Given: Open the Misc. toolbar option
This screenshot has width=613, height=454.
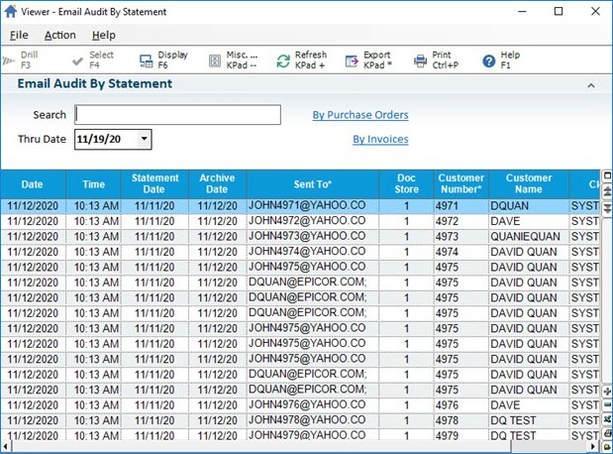Looking at the screenshot, I should coord(215,60).
